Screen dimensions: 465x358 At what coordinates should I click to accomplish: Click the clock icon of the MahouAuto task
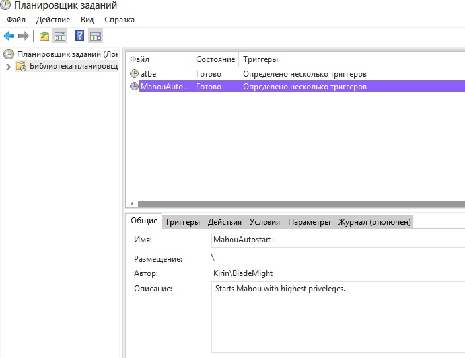tap(134, 87)
